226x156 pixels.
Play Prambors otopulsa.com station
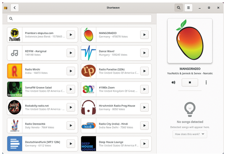[71, 35]
